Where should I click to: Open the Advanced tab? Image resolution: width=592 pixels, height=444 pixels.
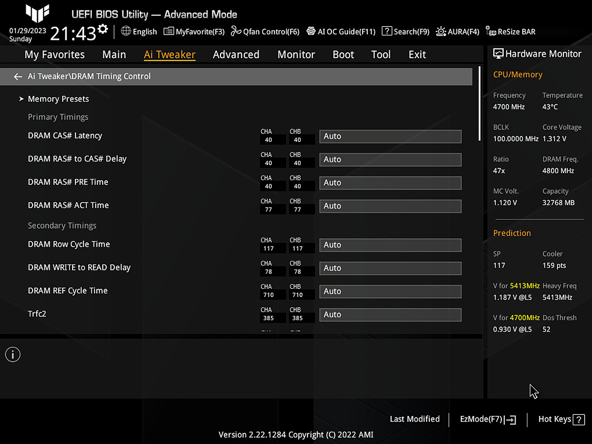point(236,55)
